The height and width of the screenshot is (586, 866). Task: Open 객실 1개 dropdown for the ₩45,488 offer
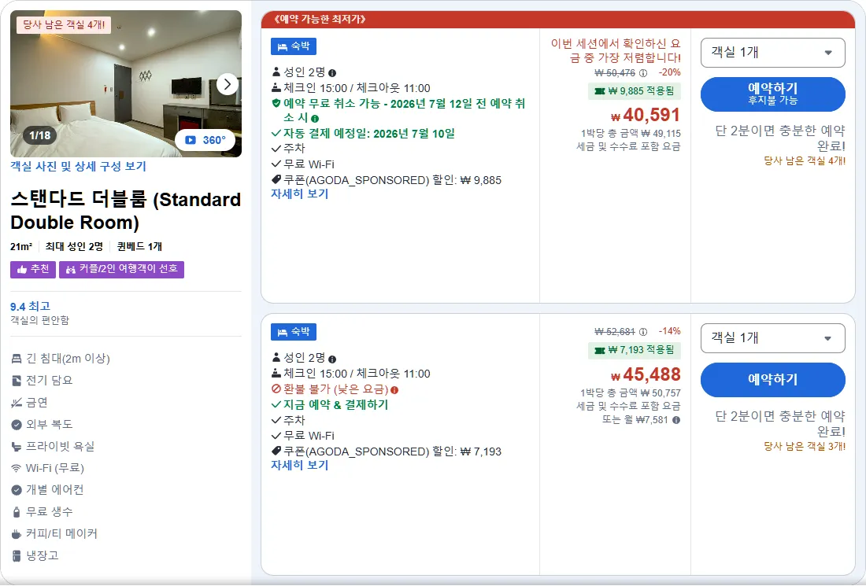(772, 337)
